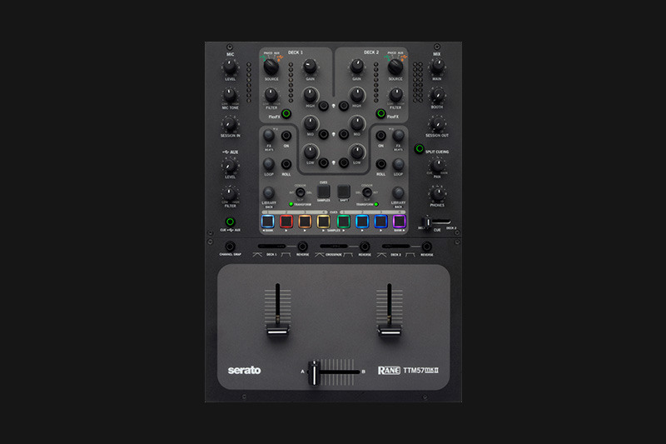This screenshot has height=444, width=666.
Task: Click the Mic Tone knob
Action: point(230,95)
